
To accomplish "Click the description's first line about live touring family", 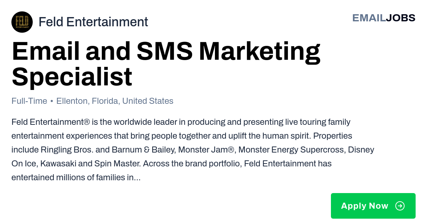I will pyautogui.click(x=181, y=122).
